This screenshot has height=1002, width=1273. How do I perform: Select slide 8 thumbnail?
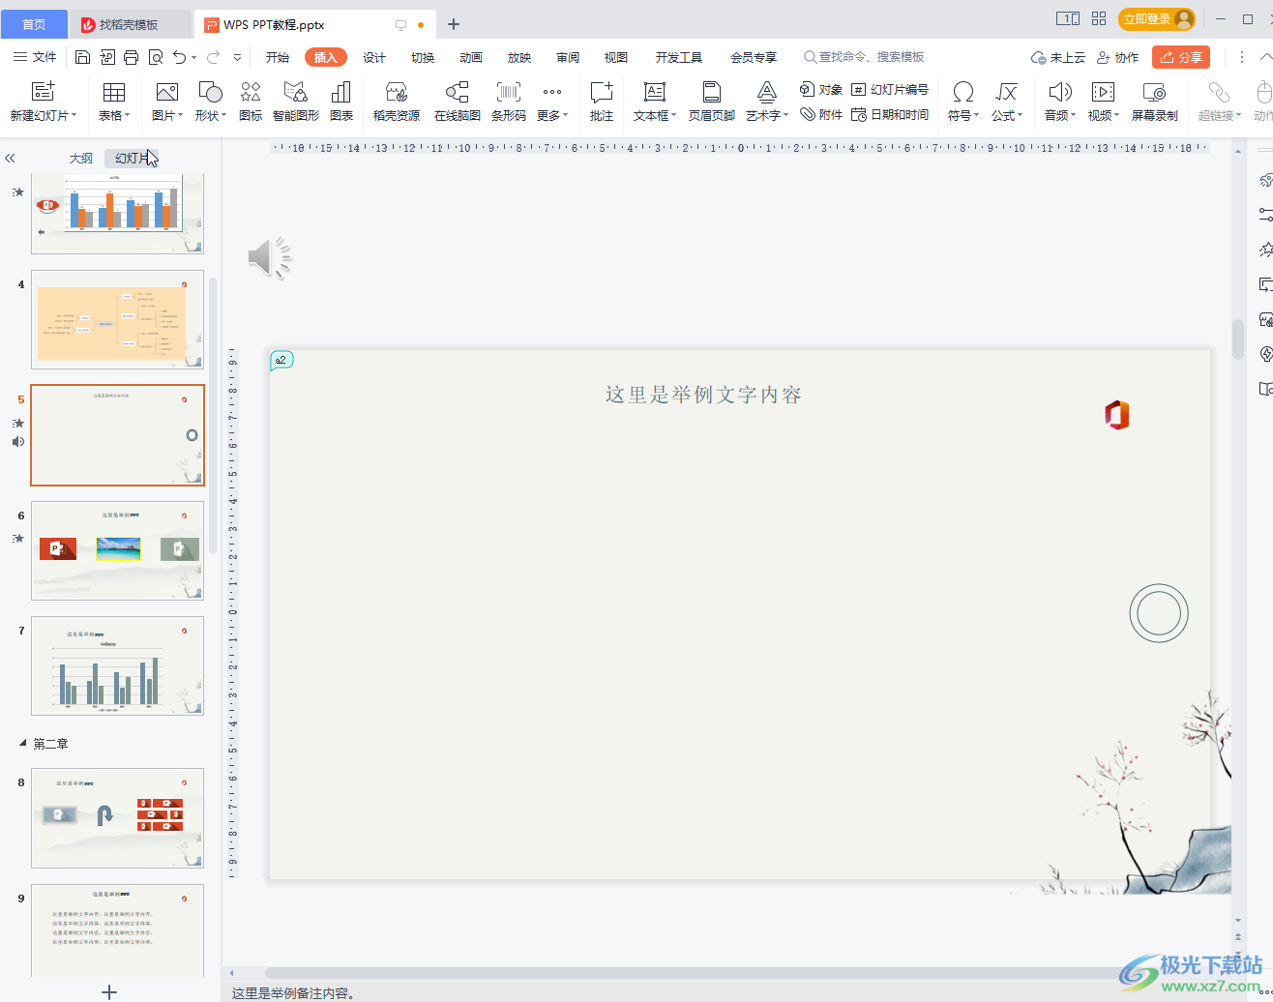[x=117, y=817]
